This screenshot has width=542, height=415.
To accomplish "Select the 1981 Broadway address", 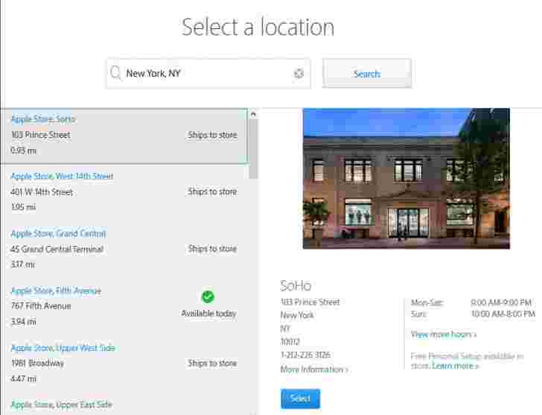I will (37, 363).
